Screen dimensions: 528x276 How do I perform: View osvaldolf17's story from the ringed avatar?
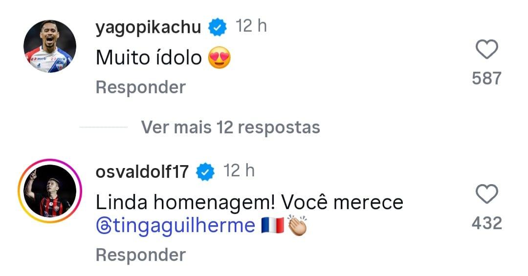pyautogui.click(x=50, y=191)
